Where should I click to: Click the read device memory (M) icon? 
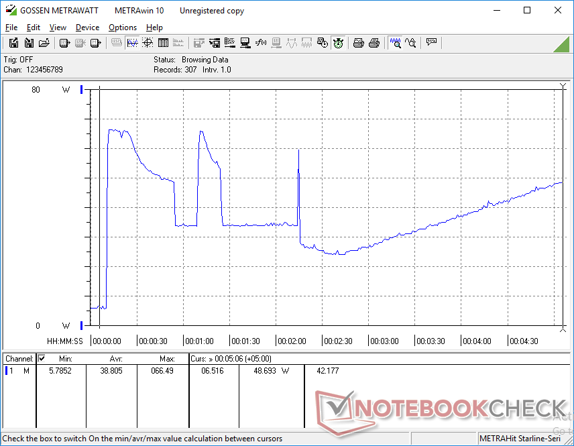tap(95, 43)
